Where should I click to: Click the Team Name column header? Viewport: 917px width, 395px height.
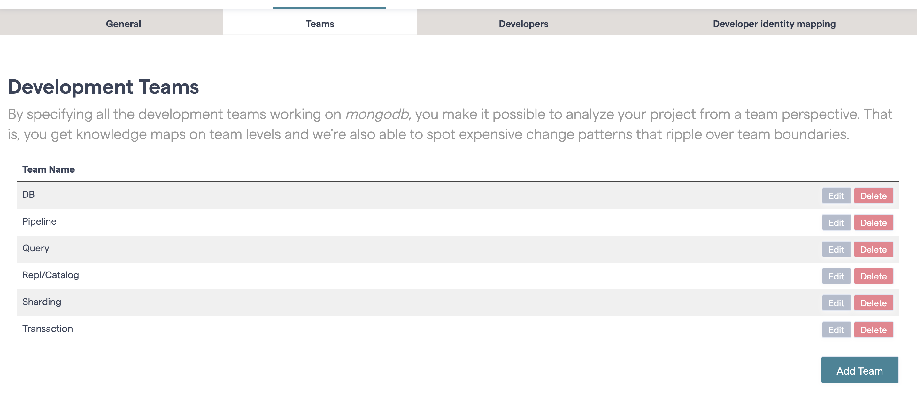pos(49,169)
